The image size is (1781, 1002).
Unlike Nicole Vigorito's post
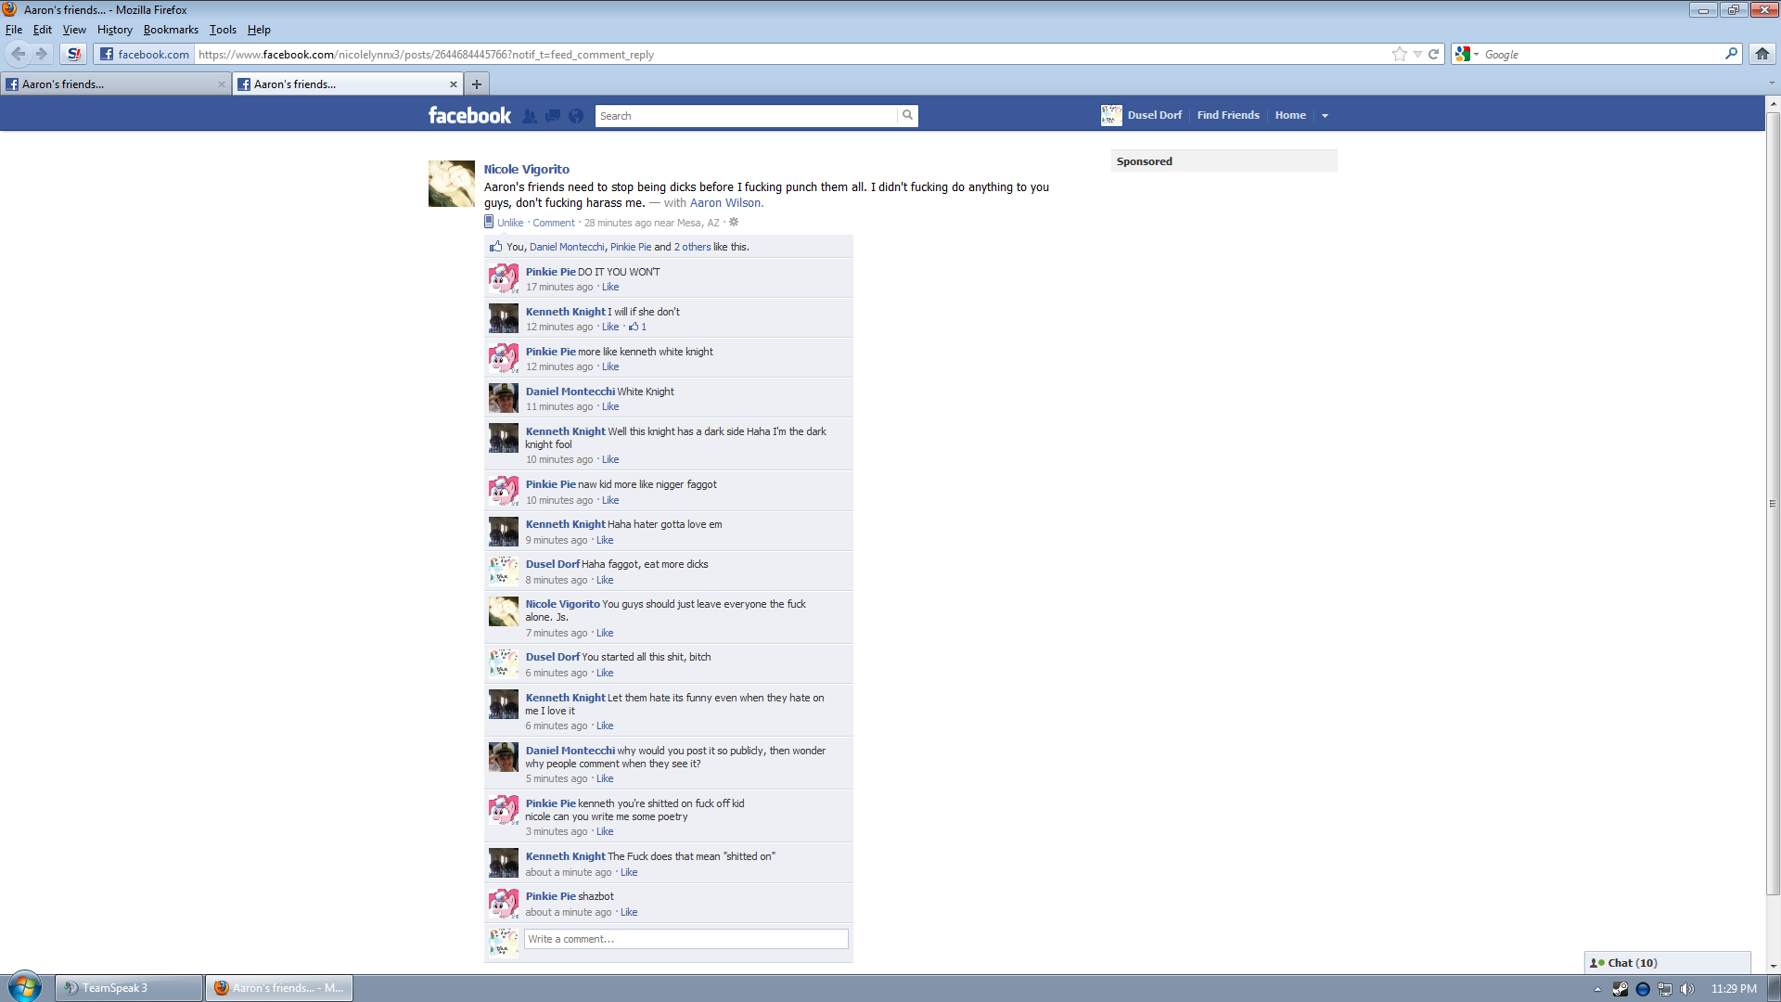510,223
